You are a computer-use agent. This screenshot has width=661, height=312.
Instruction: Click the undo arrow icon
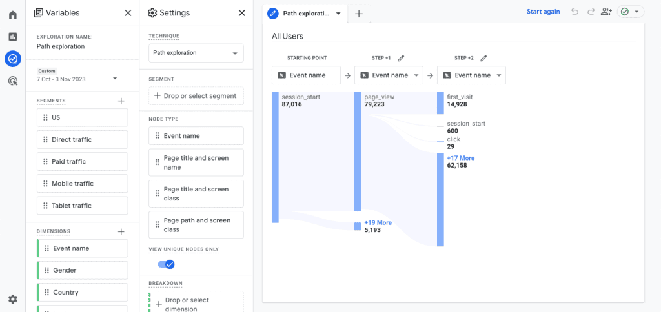click(x=575, y=12)
